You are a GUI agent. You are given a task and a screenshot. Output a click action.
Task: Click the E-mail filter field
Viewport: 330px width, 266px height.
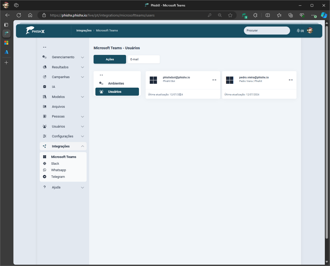click(x=144, y=59)
